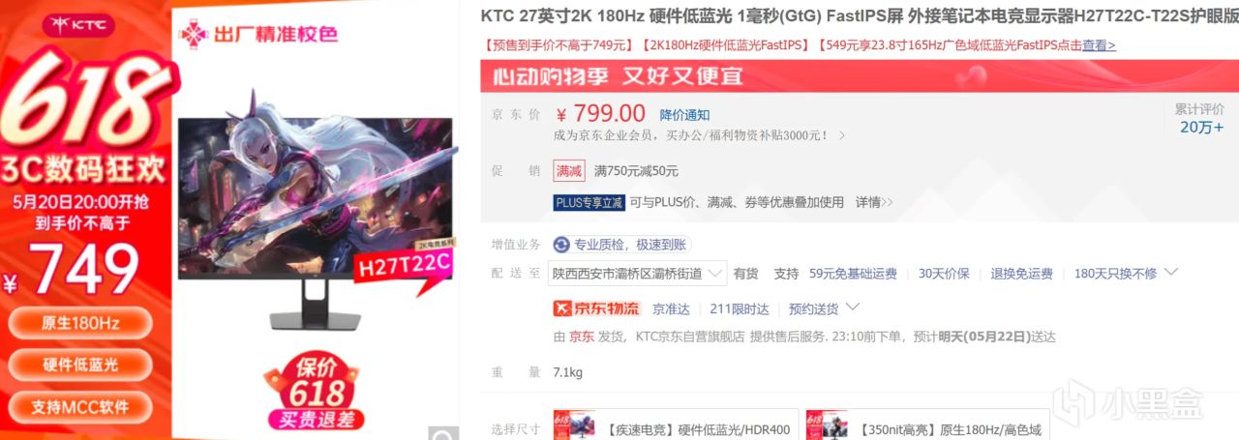
Task: Click the 专业质检 service icon
Action: [x=560, y=245]
